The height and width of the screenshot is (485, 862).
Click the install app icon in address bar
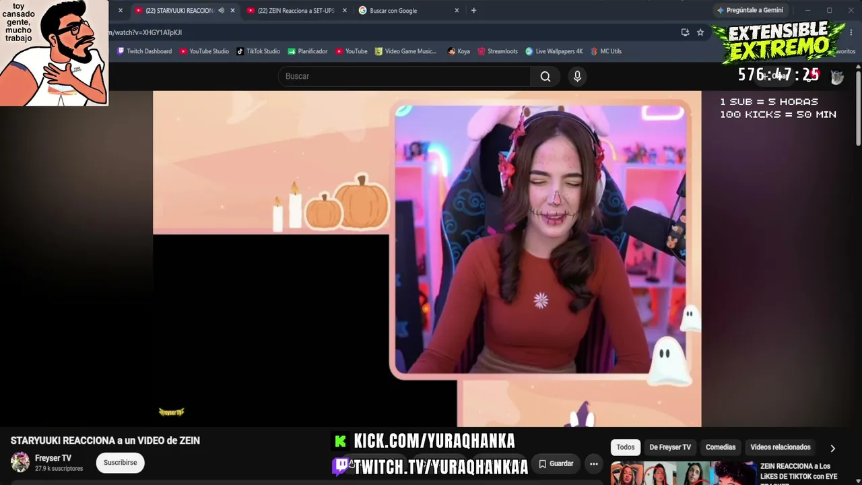pos(685,32)
